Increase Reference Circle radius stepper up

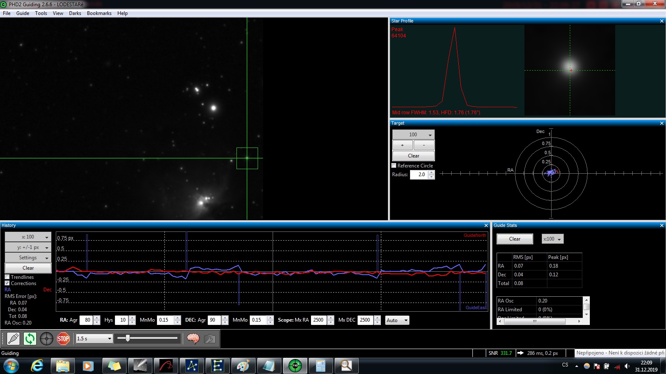(432, 172)
